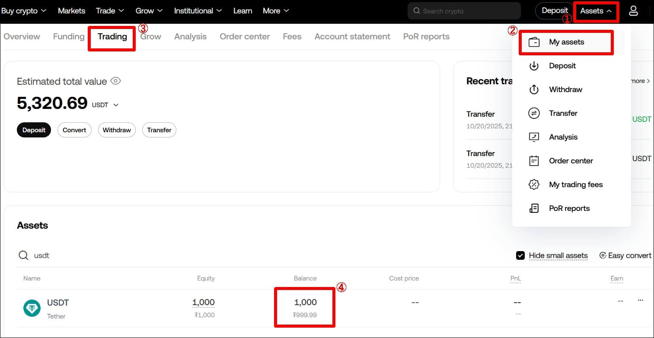Click the USDT Tether coin logo
Image resolution: width=654 pixels, height=338 pixels.
click(32, 308)
